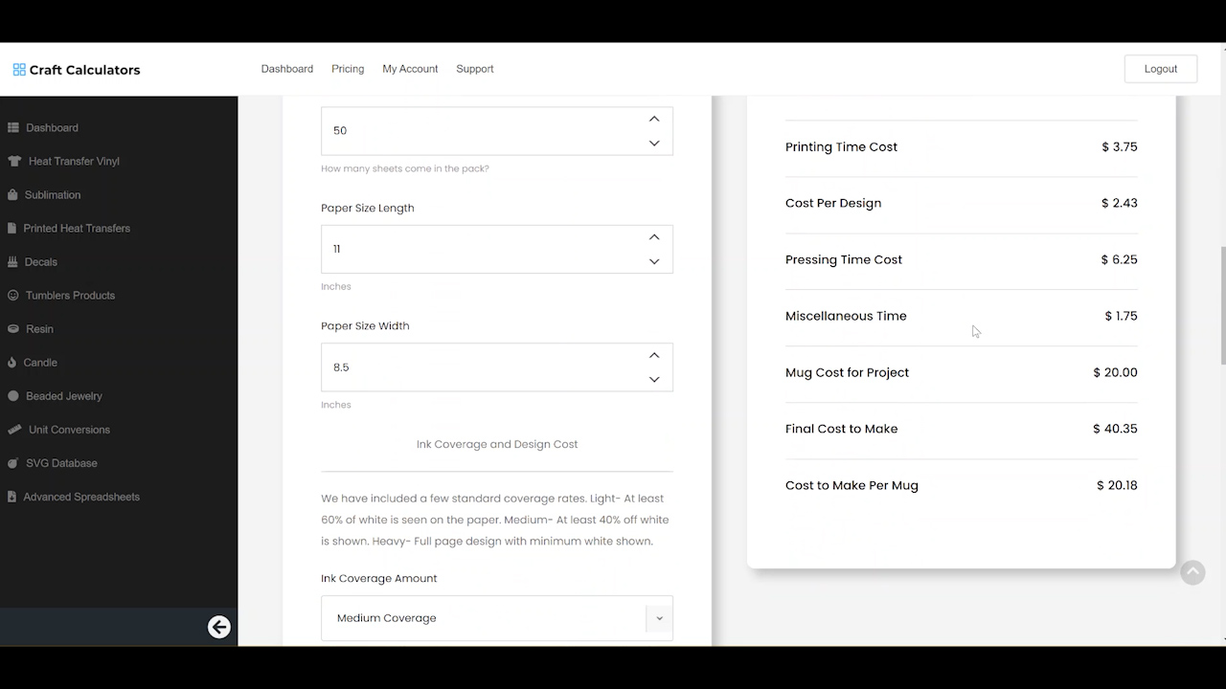Go to Advanced Spreadsheets link
The image size is (1226, 689).
[x=81, y=497]
